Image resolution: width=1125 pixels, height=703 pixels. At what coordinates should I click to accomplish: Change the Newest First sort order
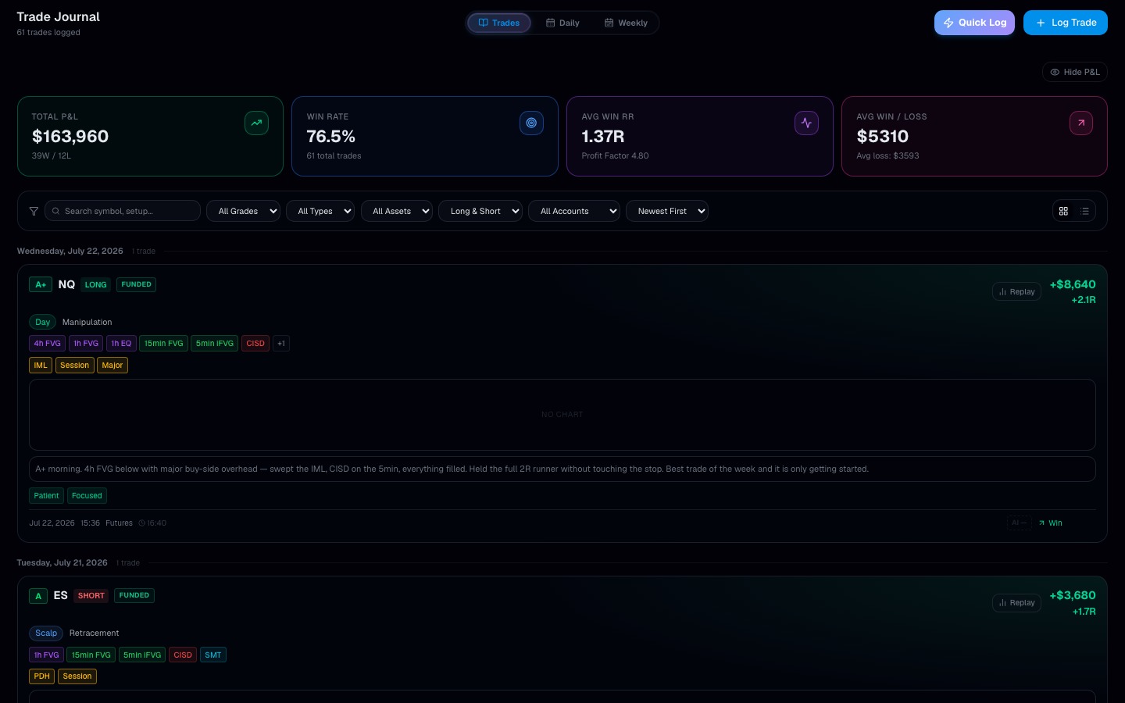[667, 211]
